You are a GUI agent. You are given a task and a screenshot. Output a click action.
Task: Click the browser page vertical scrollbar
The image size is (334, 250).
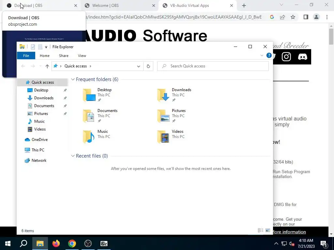[x=331, y=36]
